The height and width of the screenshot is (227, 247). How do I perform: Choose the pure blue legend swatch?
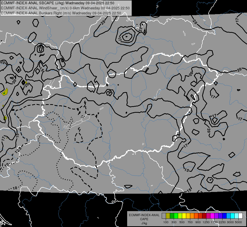tap(224, 216)
